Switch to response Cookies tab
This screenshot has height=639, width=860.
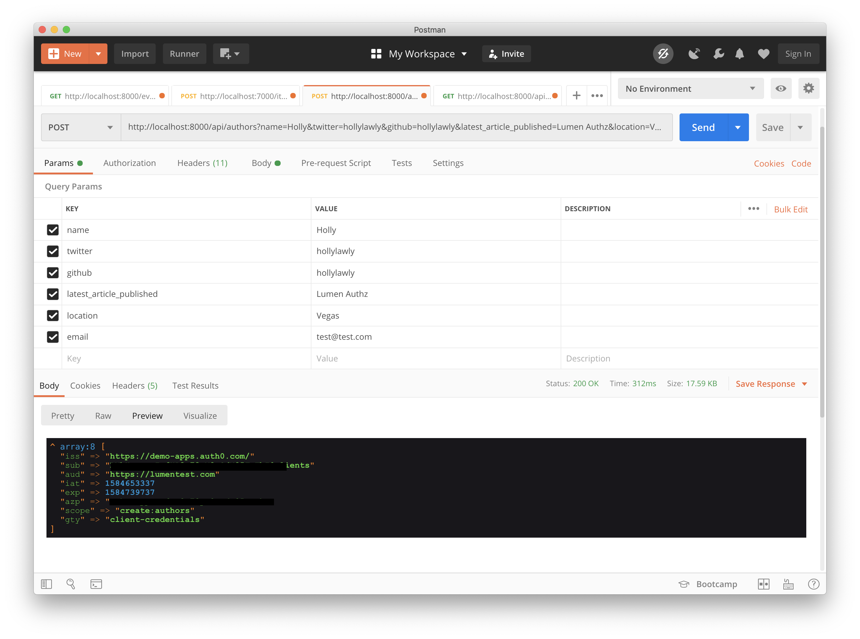pos(85,386)
